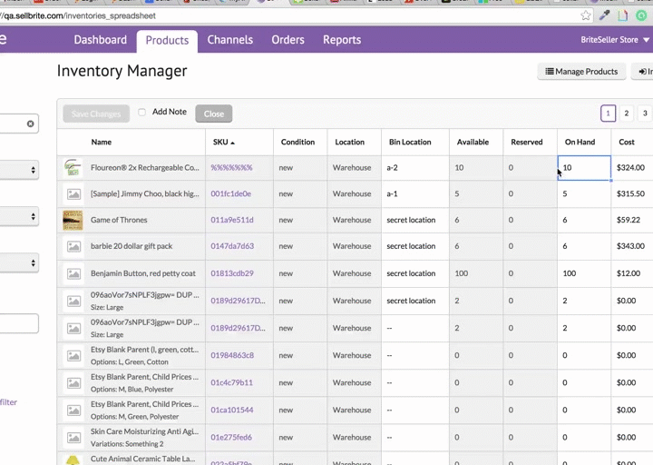The width and height of the screenshot is (653, 465).
Task: Open SKU link 01984863c8
Action: pyautogui.click(x=232, y=356)
